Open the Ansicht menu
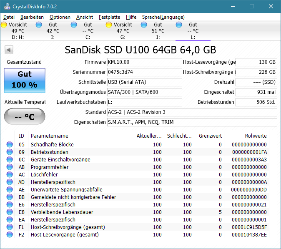281x249 pixels. coord(85,17)
